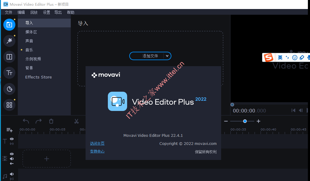The height and width of the screenshot is (181, 310).
Task: Open the 访问主页 link in About dialog
Action: 97,143
